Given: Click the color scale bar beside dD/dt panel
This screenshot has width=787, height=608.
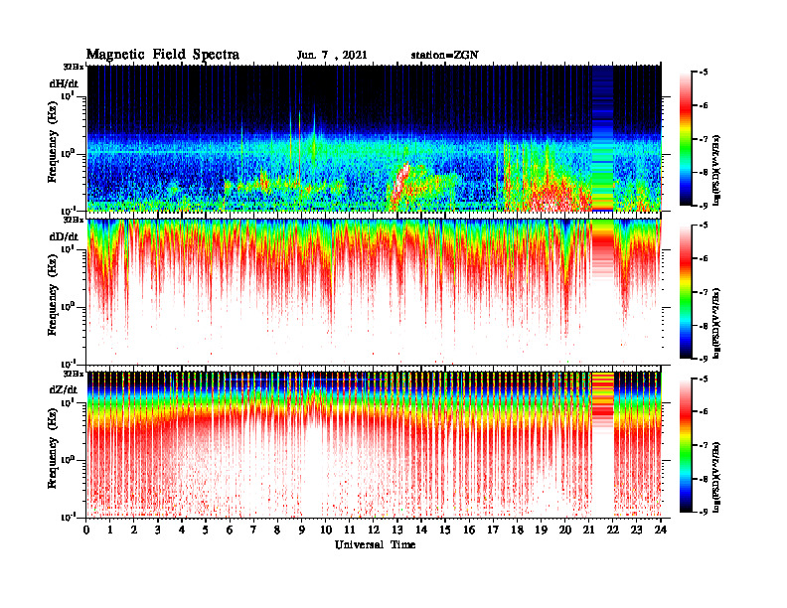Looking at the screenshot, I should (x=686, y=292).
